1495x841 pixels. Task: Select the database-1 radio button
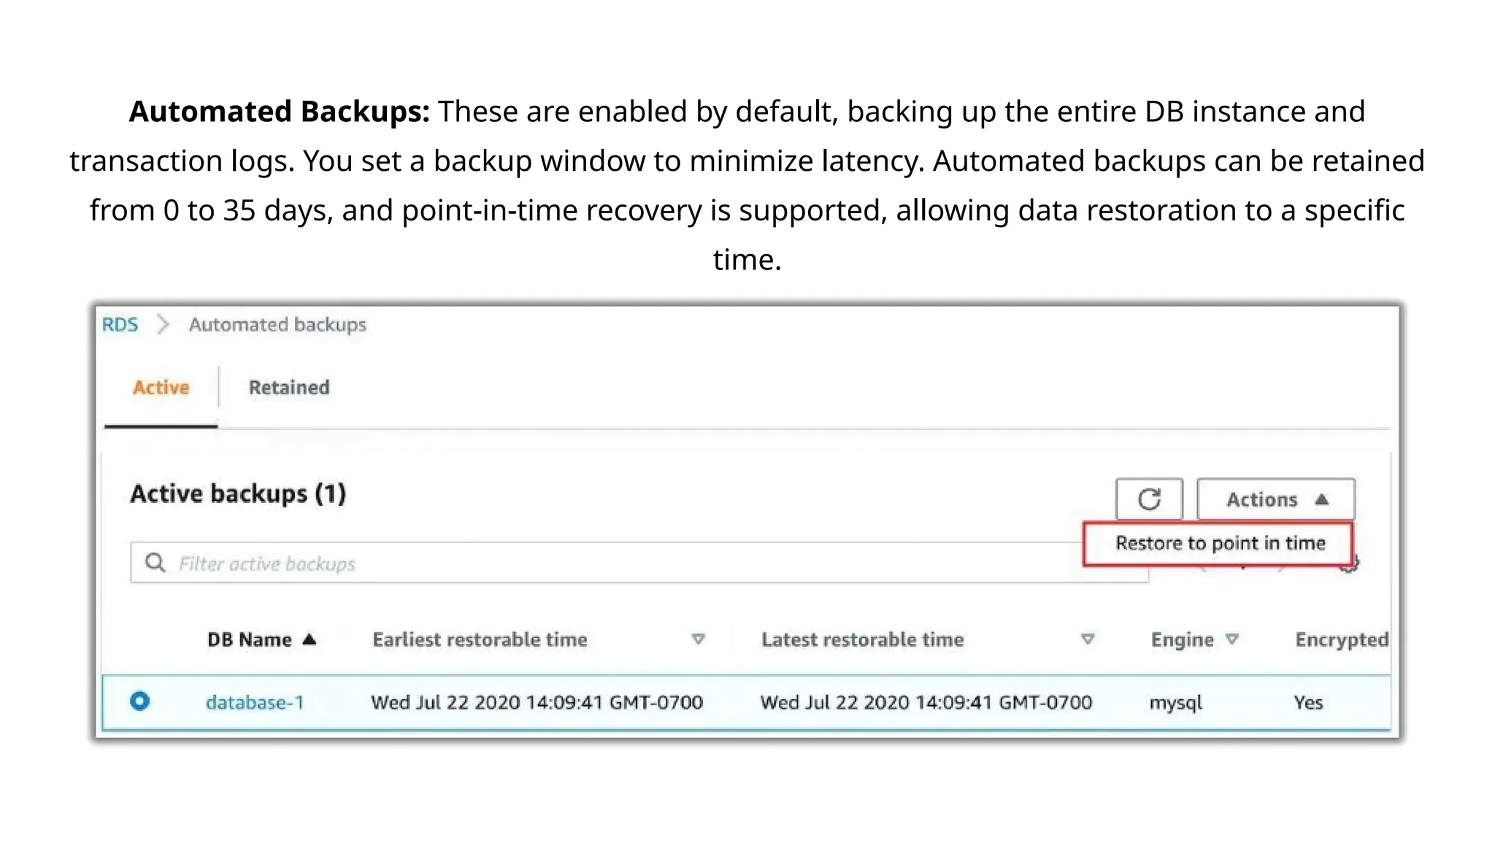[139, 702]
